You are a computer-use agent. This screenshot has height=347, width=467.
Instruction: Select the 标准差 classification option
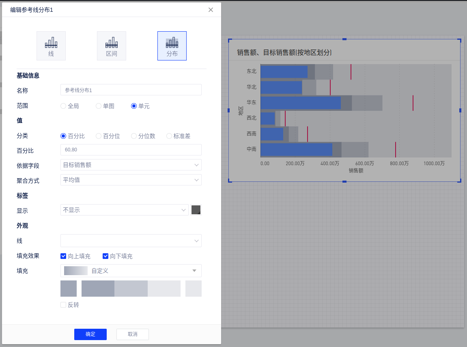coord(169,136)
